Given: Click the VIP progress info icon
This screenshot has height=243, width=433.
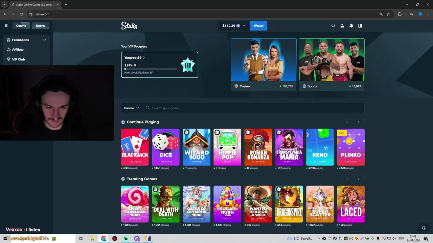Looking at the screenshot, I should click(135, 65).
